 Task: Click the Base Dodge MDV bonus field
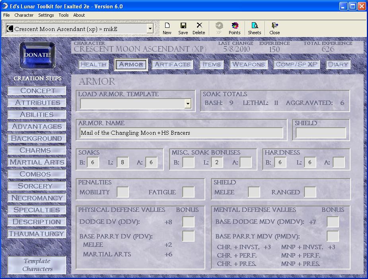click(x=333, y=222)
